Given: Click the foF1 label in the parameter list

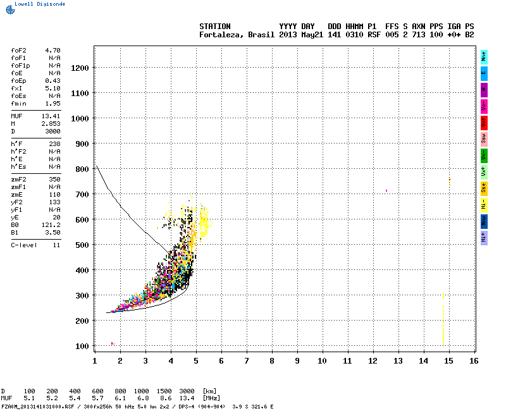Looking at the screenshot, I should click(x=18, y=58).
